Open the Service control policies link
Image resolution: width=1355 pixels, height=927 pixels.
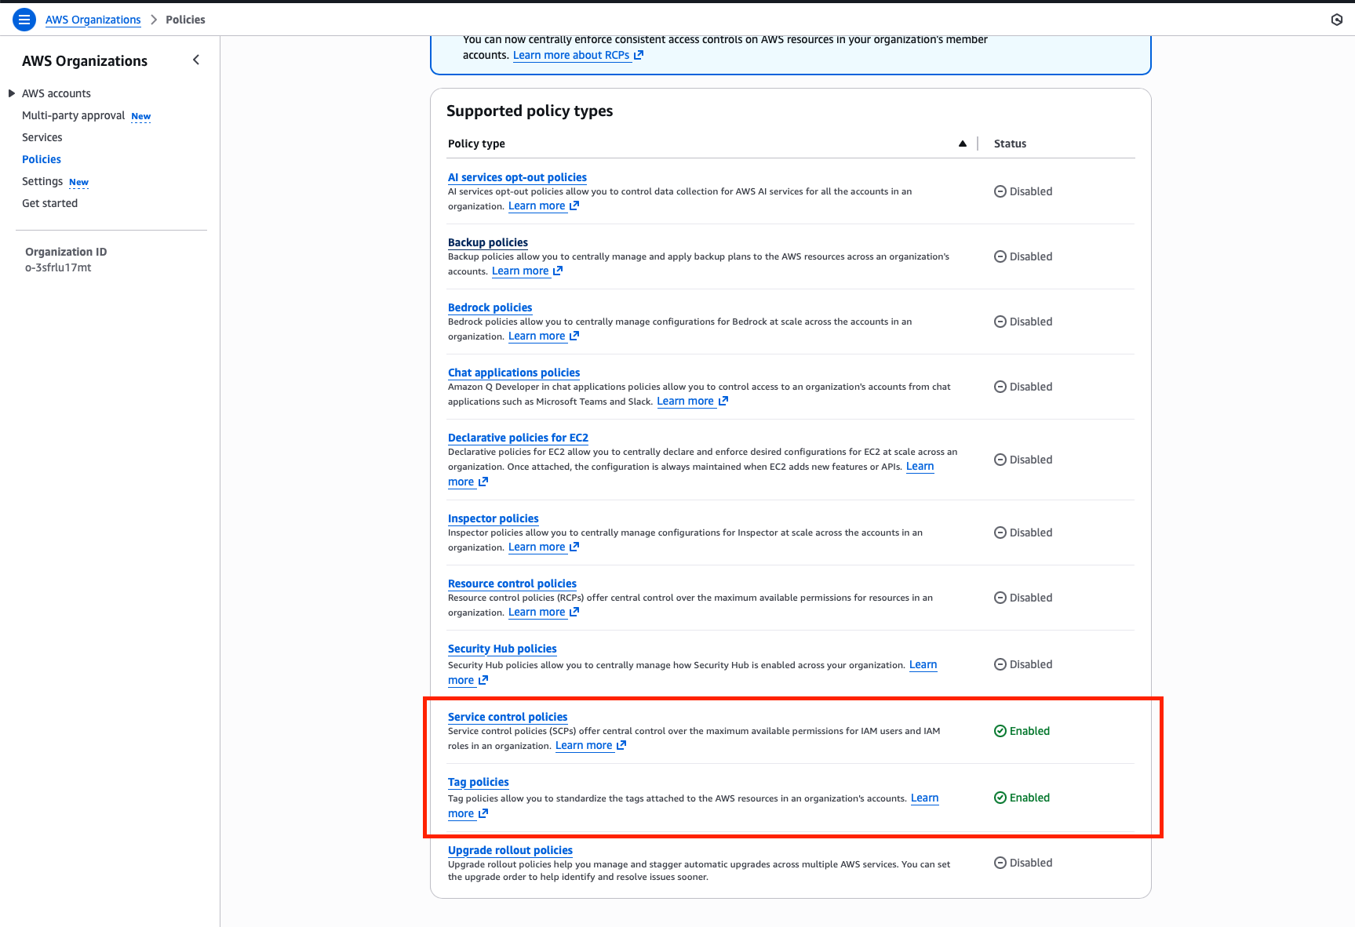pyautogui.click(x=507, y=716)
